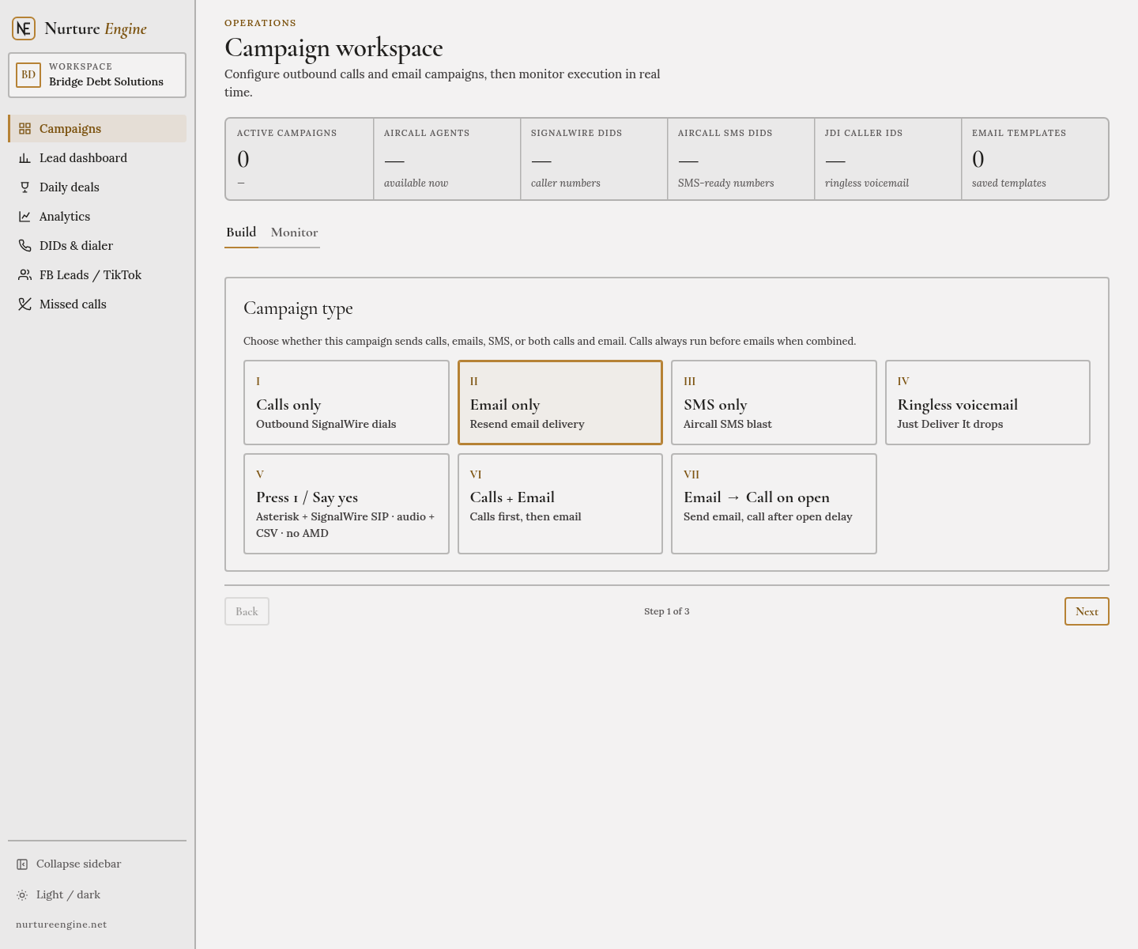Click the SignalWire DIDs stat card

click(x=593, y=159)
